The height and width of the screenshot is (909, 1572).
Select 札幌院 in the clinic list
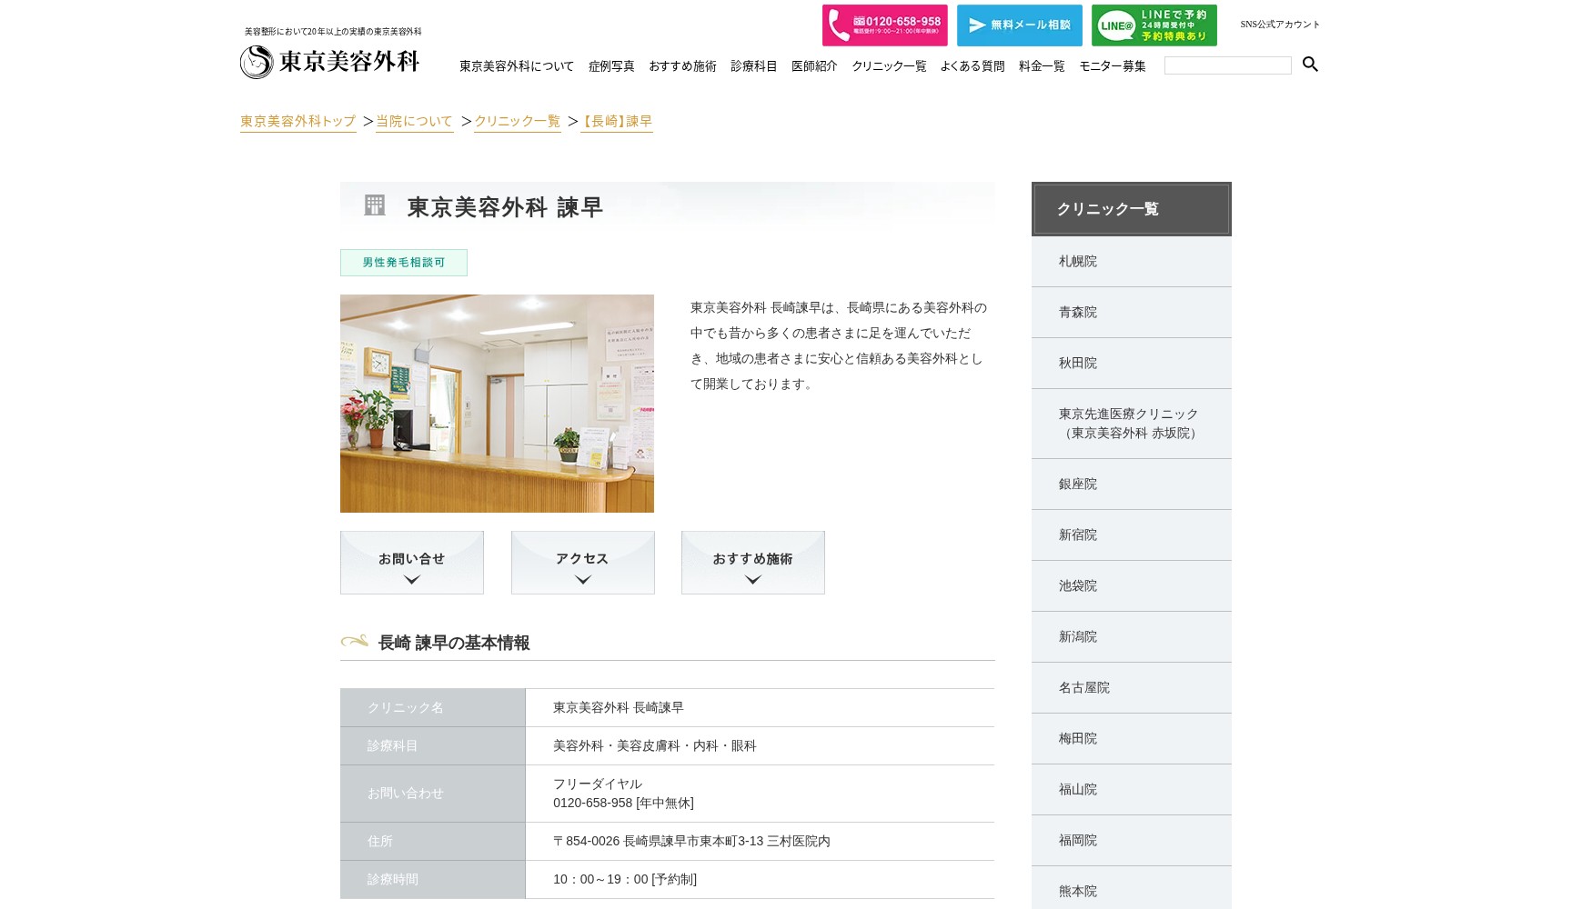(1132, 262)
